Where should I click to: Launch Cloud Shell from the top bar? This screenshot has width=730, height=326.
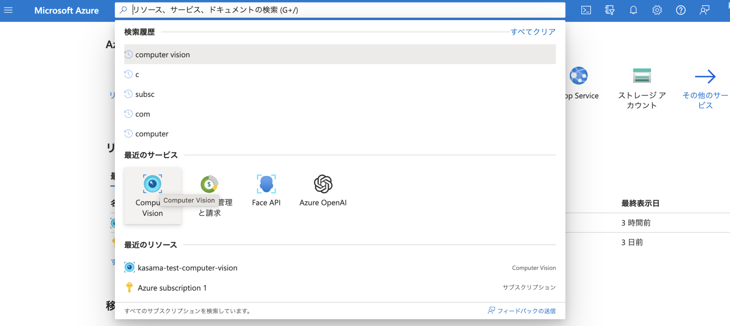586,10
